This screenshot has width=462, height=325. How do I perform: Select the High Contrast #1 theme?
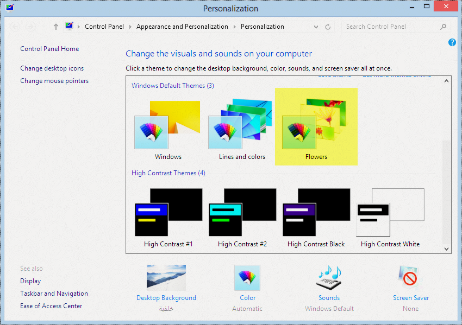(168, 218)
